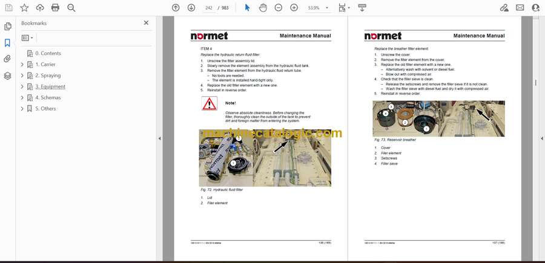Click the left page 'Maintenance Manual' header
Image resolution: width=545 pixels, height=263 pixels.
point(305,36)
